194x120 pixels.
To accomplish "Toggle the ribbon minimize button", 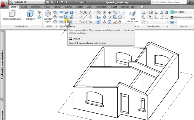I will (x=142, y=7).
